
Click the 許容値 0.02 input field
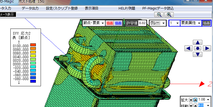(x=142, y=23)
